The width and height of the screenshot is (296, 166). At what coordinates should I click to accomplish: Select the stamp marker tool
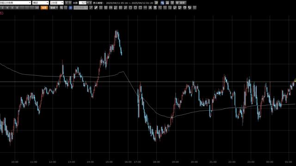(x=155, y=8)
